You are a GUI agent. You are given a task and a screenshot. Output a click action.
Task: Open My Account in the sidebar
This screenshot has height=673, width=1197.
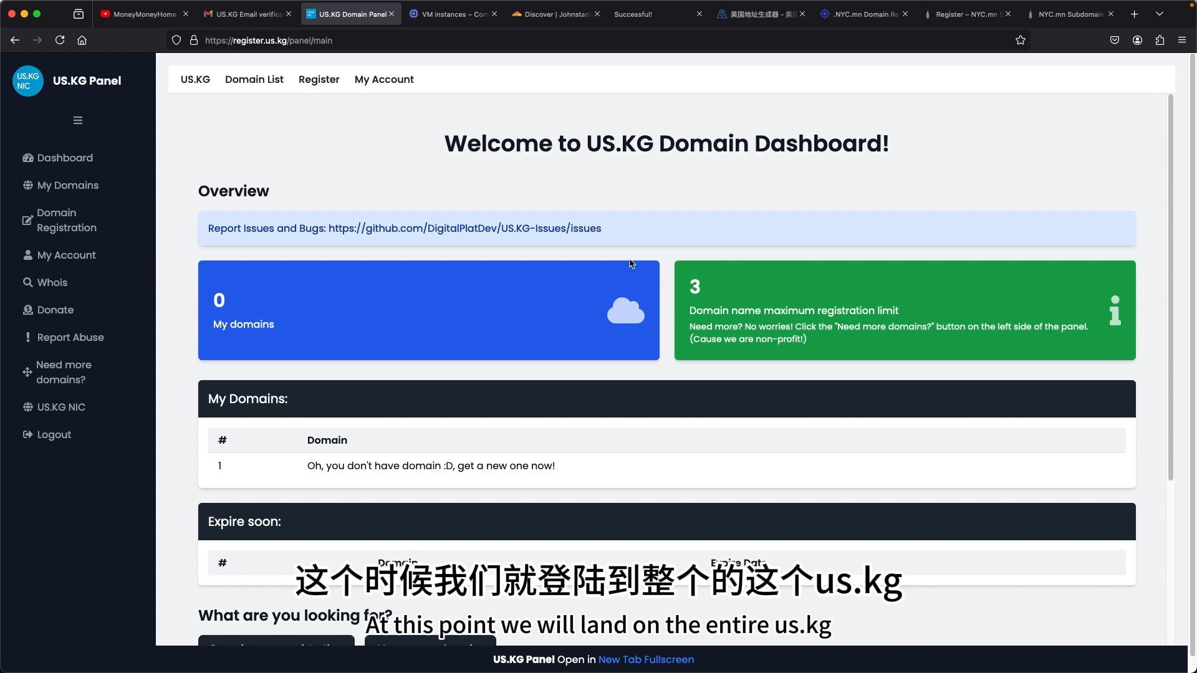tap(66, 255)
